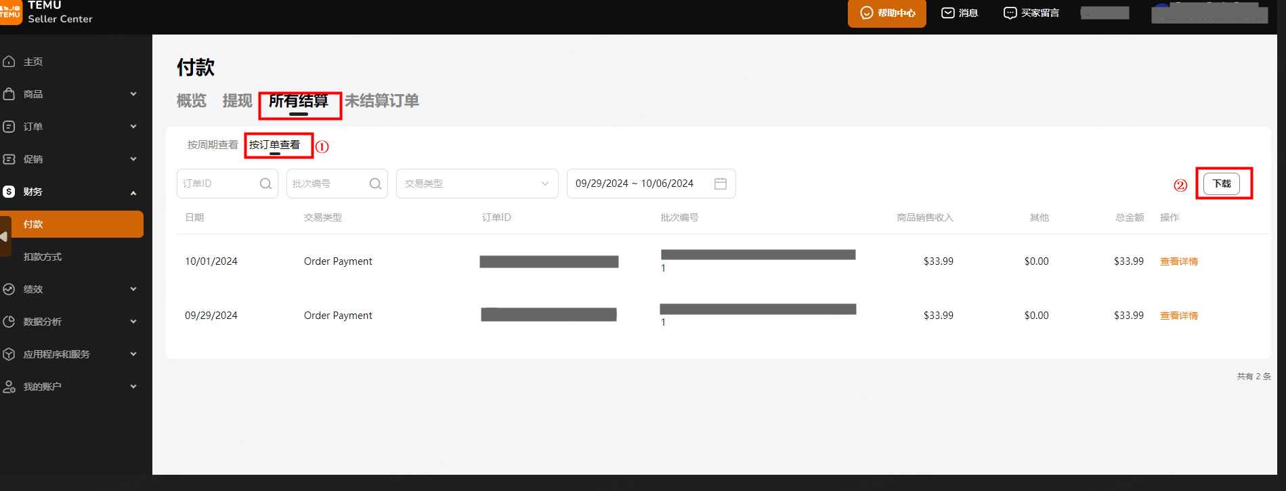Click the search icon in 订单ID field
Image resolution: width=1286 pixels, height=491 pixels.
click(x=265, y=184)
